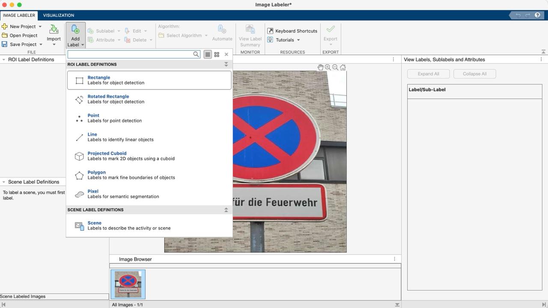The width and height of the screenshot is (548, 308).
Task: Select the traffic sign thumbnail in Image Browser
Action: pyautogui.click(x=128, y=284)
